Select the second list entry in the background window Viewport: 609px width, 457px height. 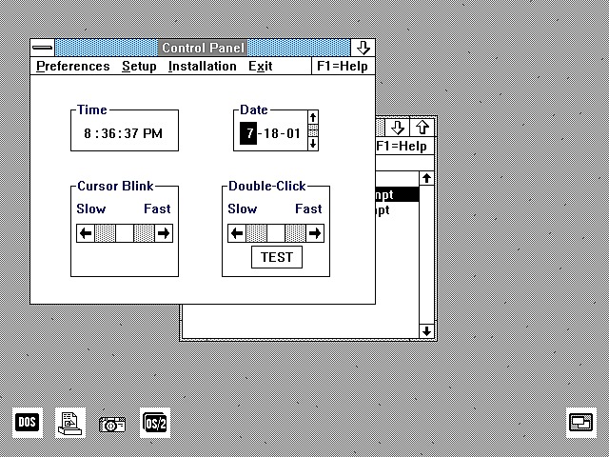point(398,210)
